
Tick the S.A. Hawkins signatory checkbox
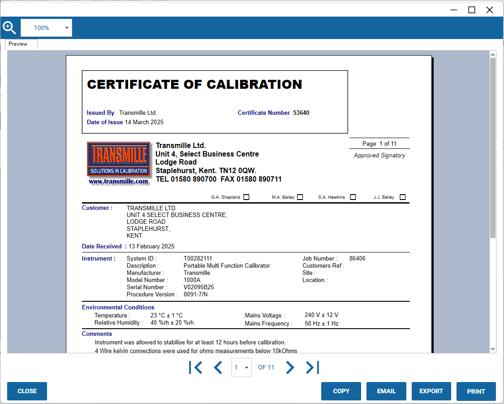point(353,197)
